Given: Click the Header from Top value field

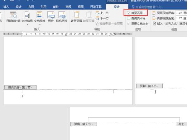Looking at the screenshot, I should 181,13.
